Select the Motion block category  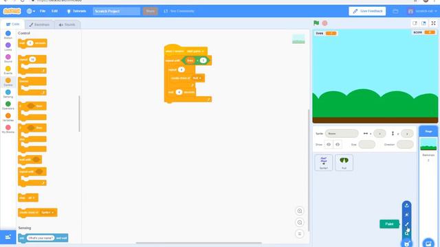8,35
